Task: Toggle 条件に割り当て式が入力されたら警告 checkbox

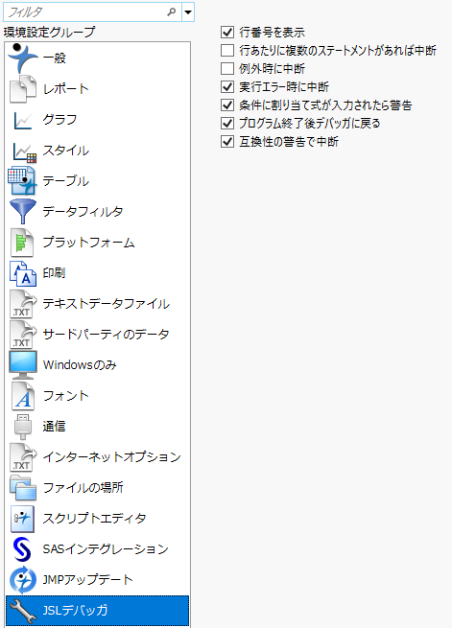Action: coord(227,105)
